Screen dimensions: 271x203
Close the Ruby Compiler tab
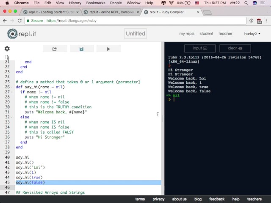198,12
